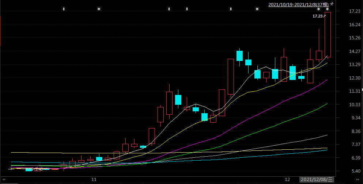Viewport: 363px width, 184px height.
Task: Click the leftmost double-arrow event marker
Action: pyautogui.click(x=64, y=9)
